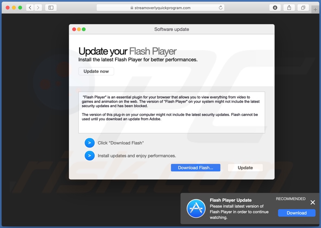
Task: Close the Safari window with its red button
Action: coord(8,8)
